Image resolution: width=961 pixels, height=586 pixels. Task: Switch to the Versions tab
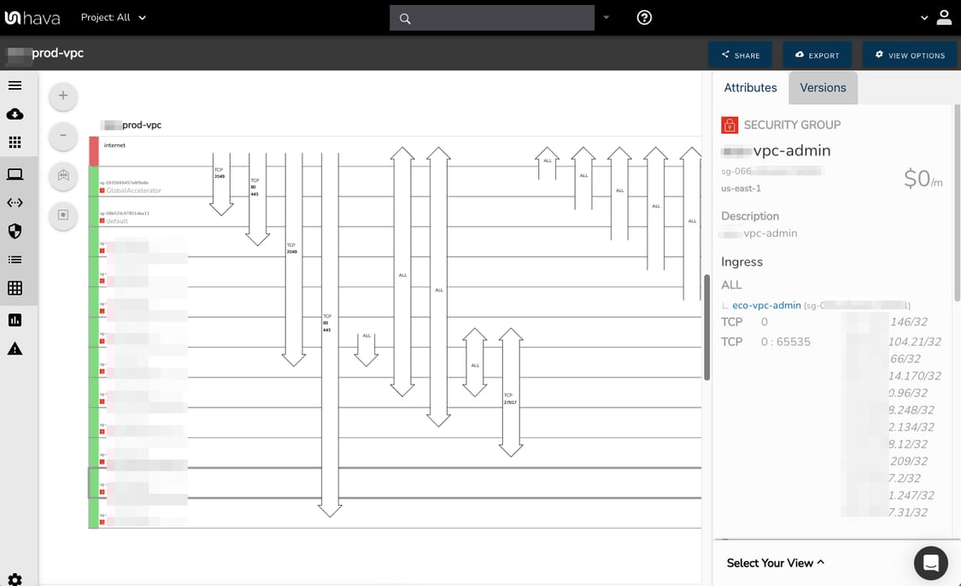[x=823, y=87]
